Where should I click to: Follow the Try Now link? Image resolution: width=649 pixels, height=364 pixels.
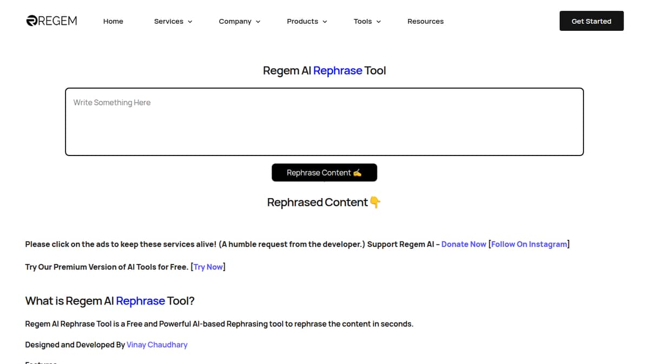pyautogui.click(x=208, y=267)
